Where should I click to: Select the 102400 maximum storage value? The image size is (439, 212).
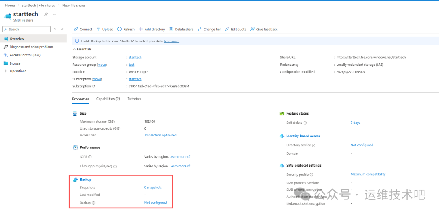(150, 122)
